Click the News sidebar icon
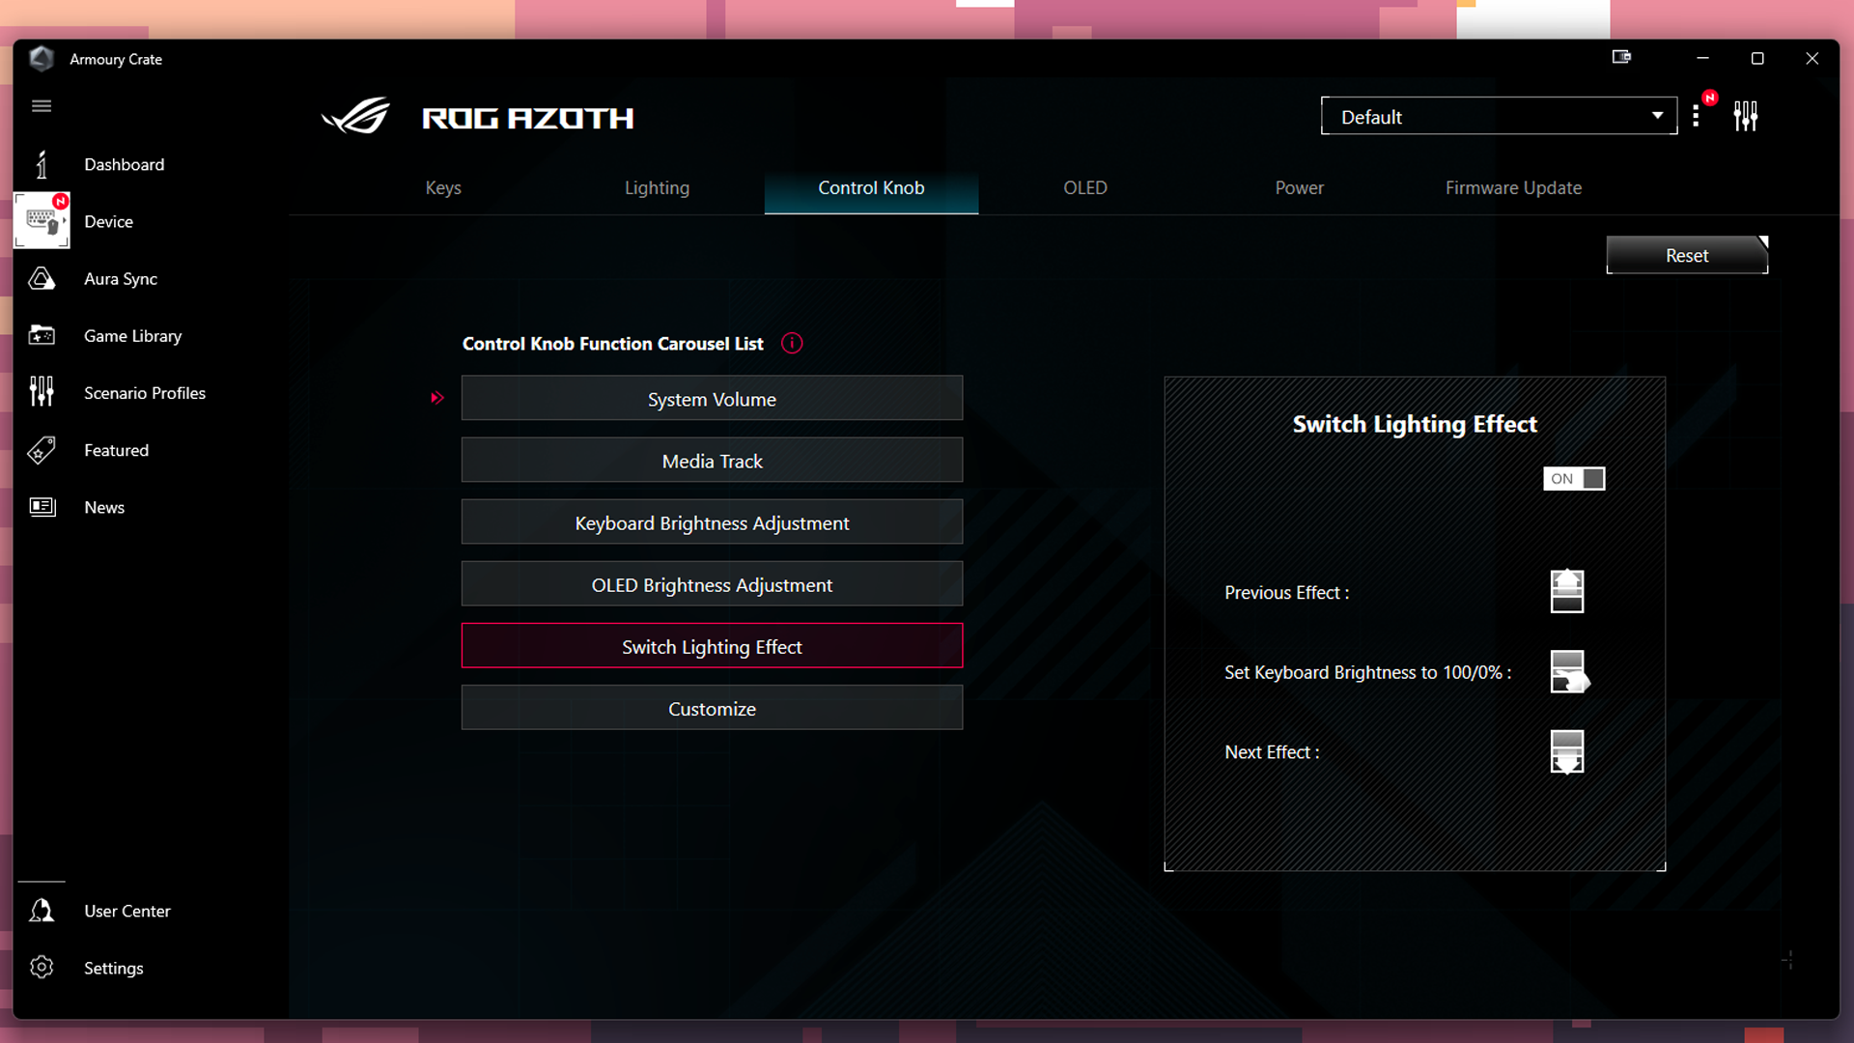The height and width of the screenshot is (1043, 1854). [42, 506]
